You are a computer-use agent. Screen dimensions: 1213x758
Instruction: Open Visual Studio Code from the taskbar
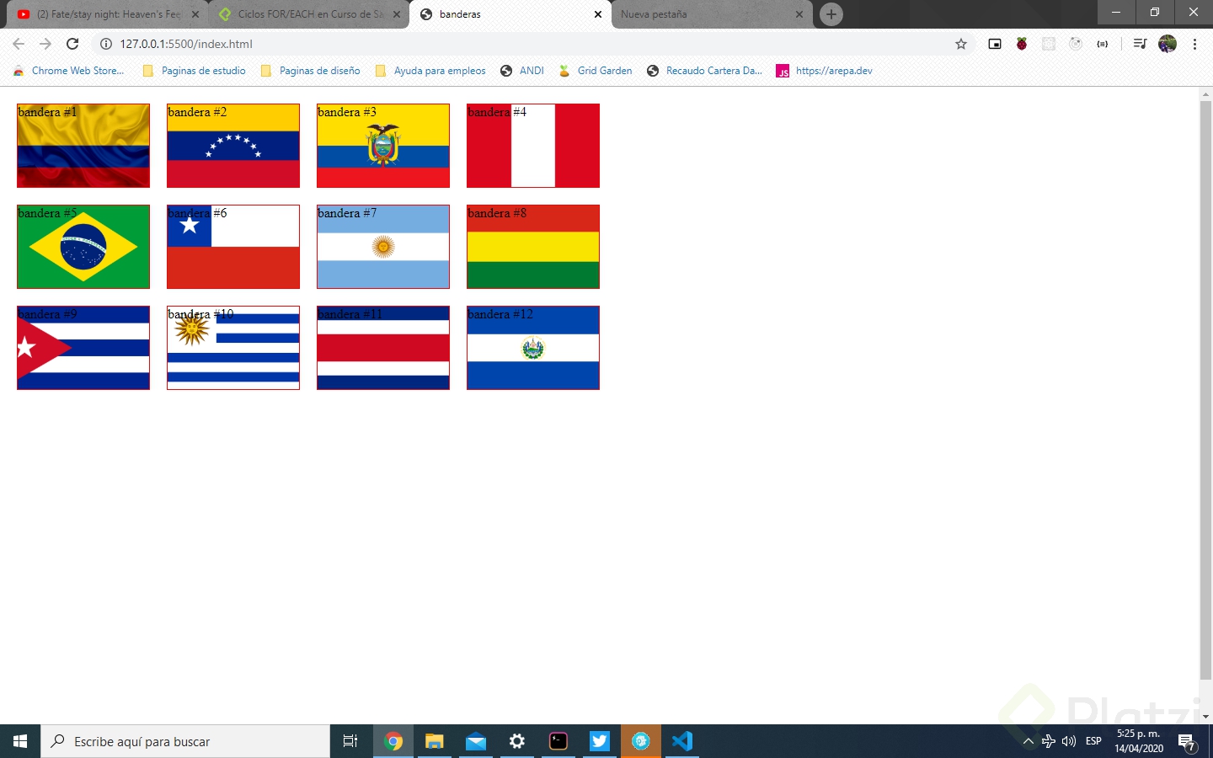pos(681,741)
